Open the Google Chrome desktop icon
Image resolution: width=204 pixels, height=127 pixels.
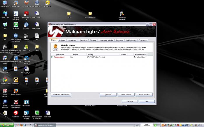pos(5,80)
